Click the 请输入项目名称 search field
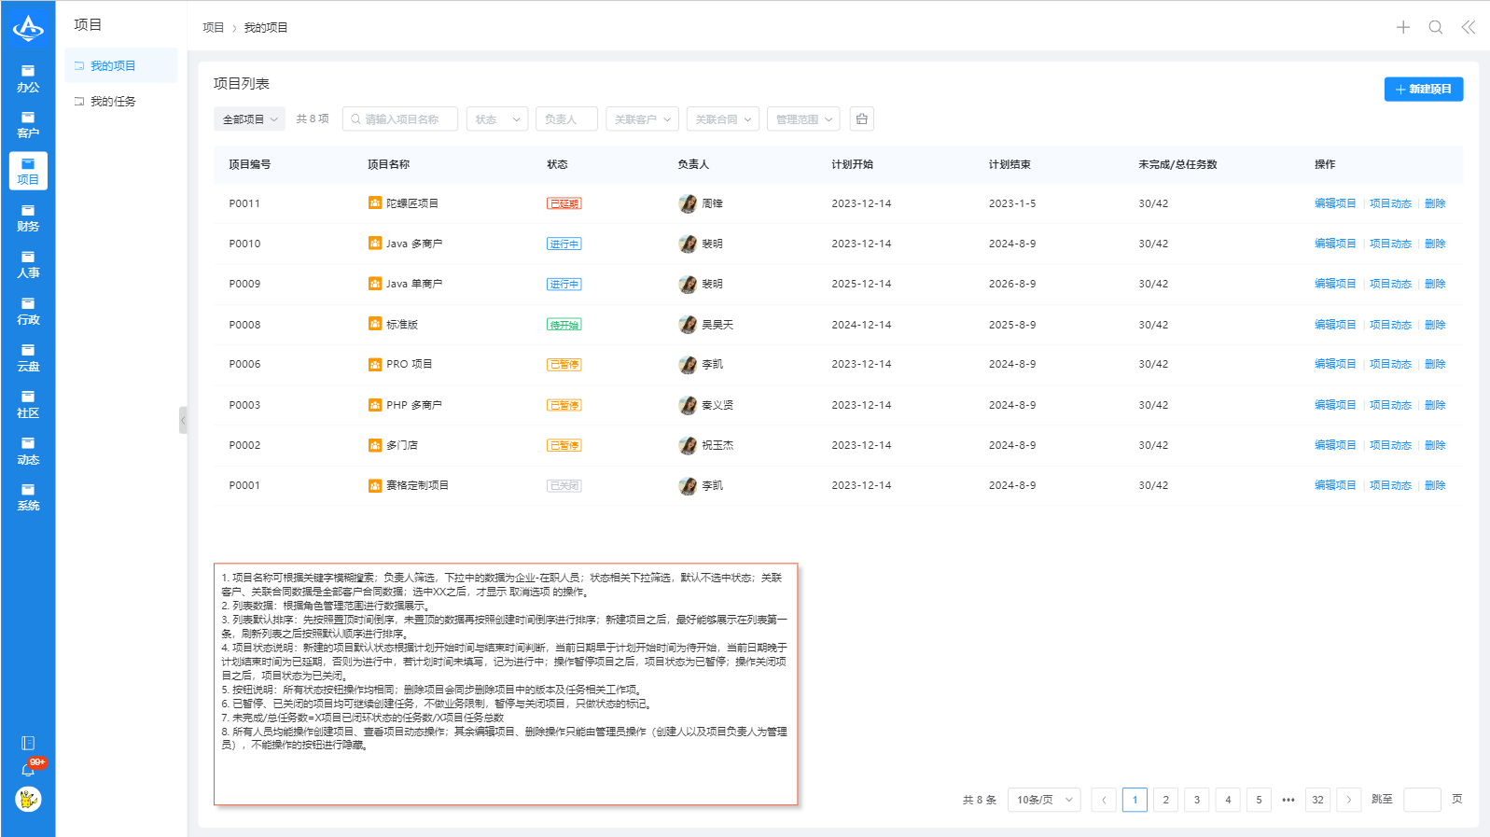The width and height of the screenshot is (1490, 837). coord(400,119)
